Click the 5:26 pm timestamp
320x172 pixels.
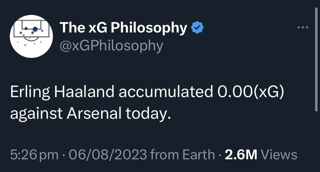pyautogui.click(x=34, y=155)
